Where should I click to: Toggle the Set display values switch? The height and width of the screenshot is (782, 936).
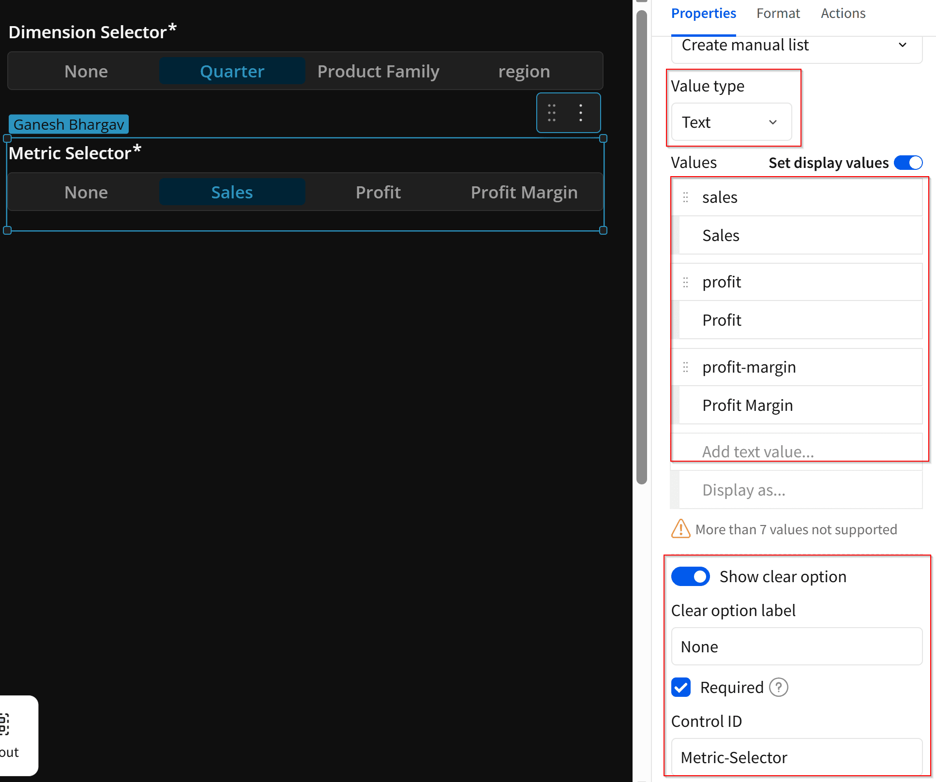(x=908, y=163)
